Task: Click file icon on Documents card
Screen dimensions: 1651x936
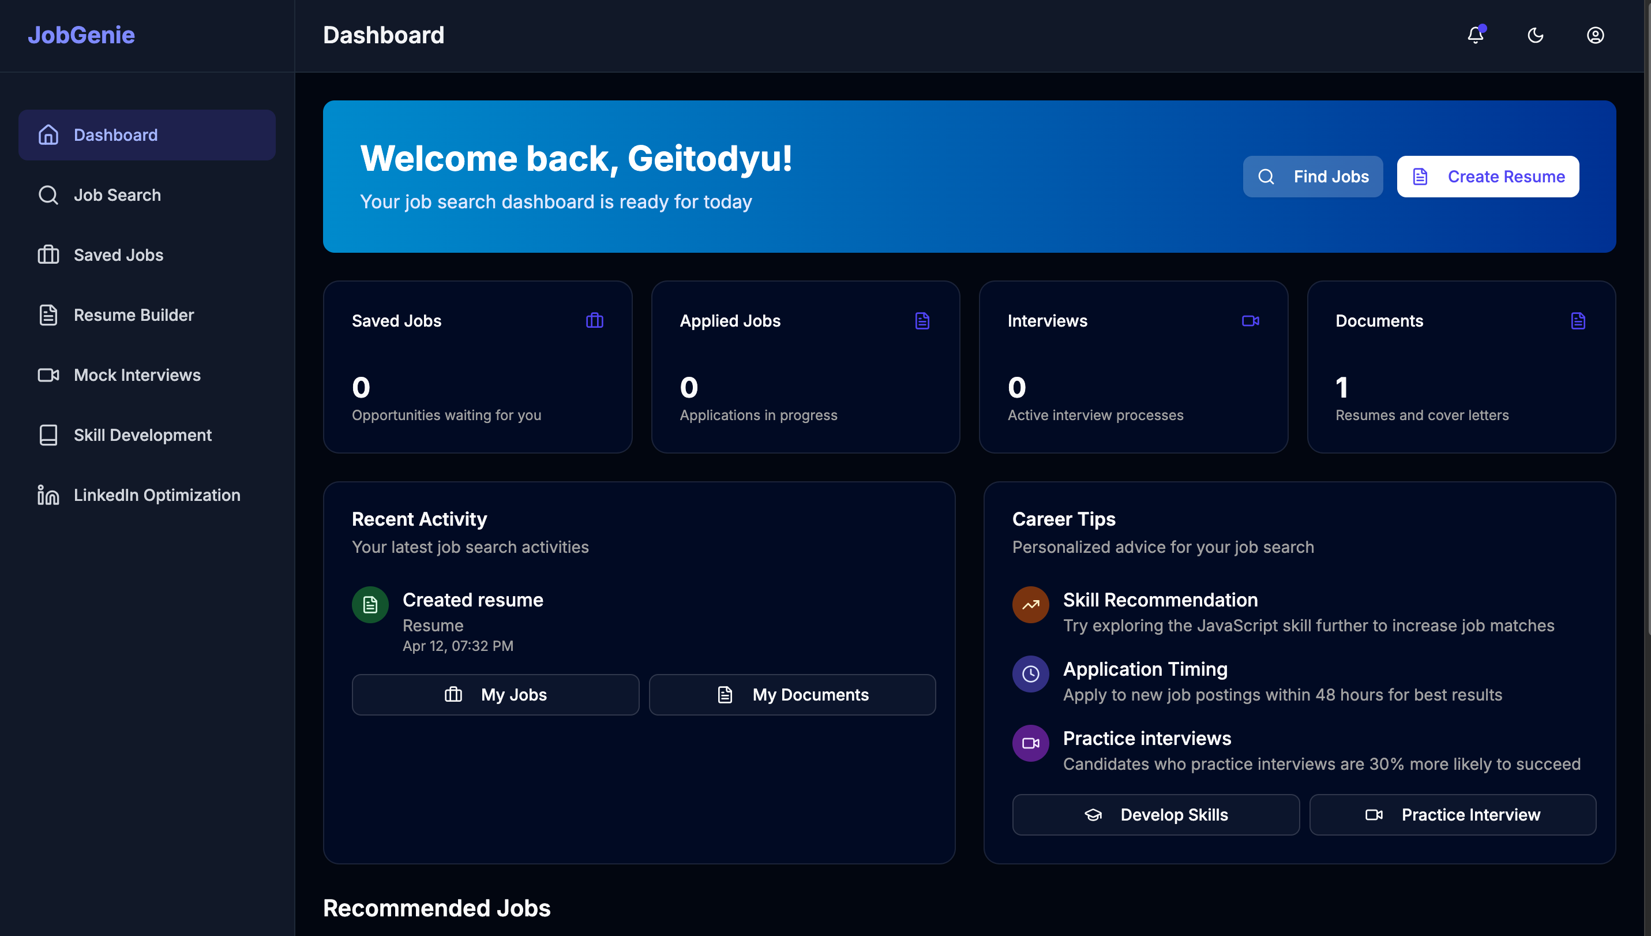Action: tap(1578, 320)
